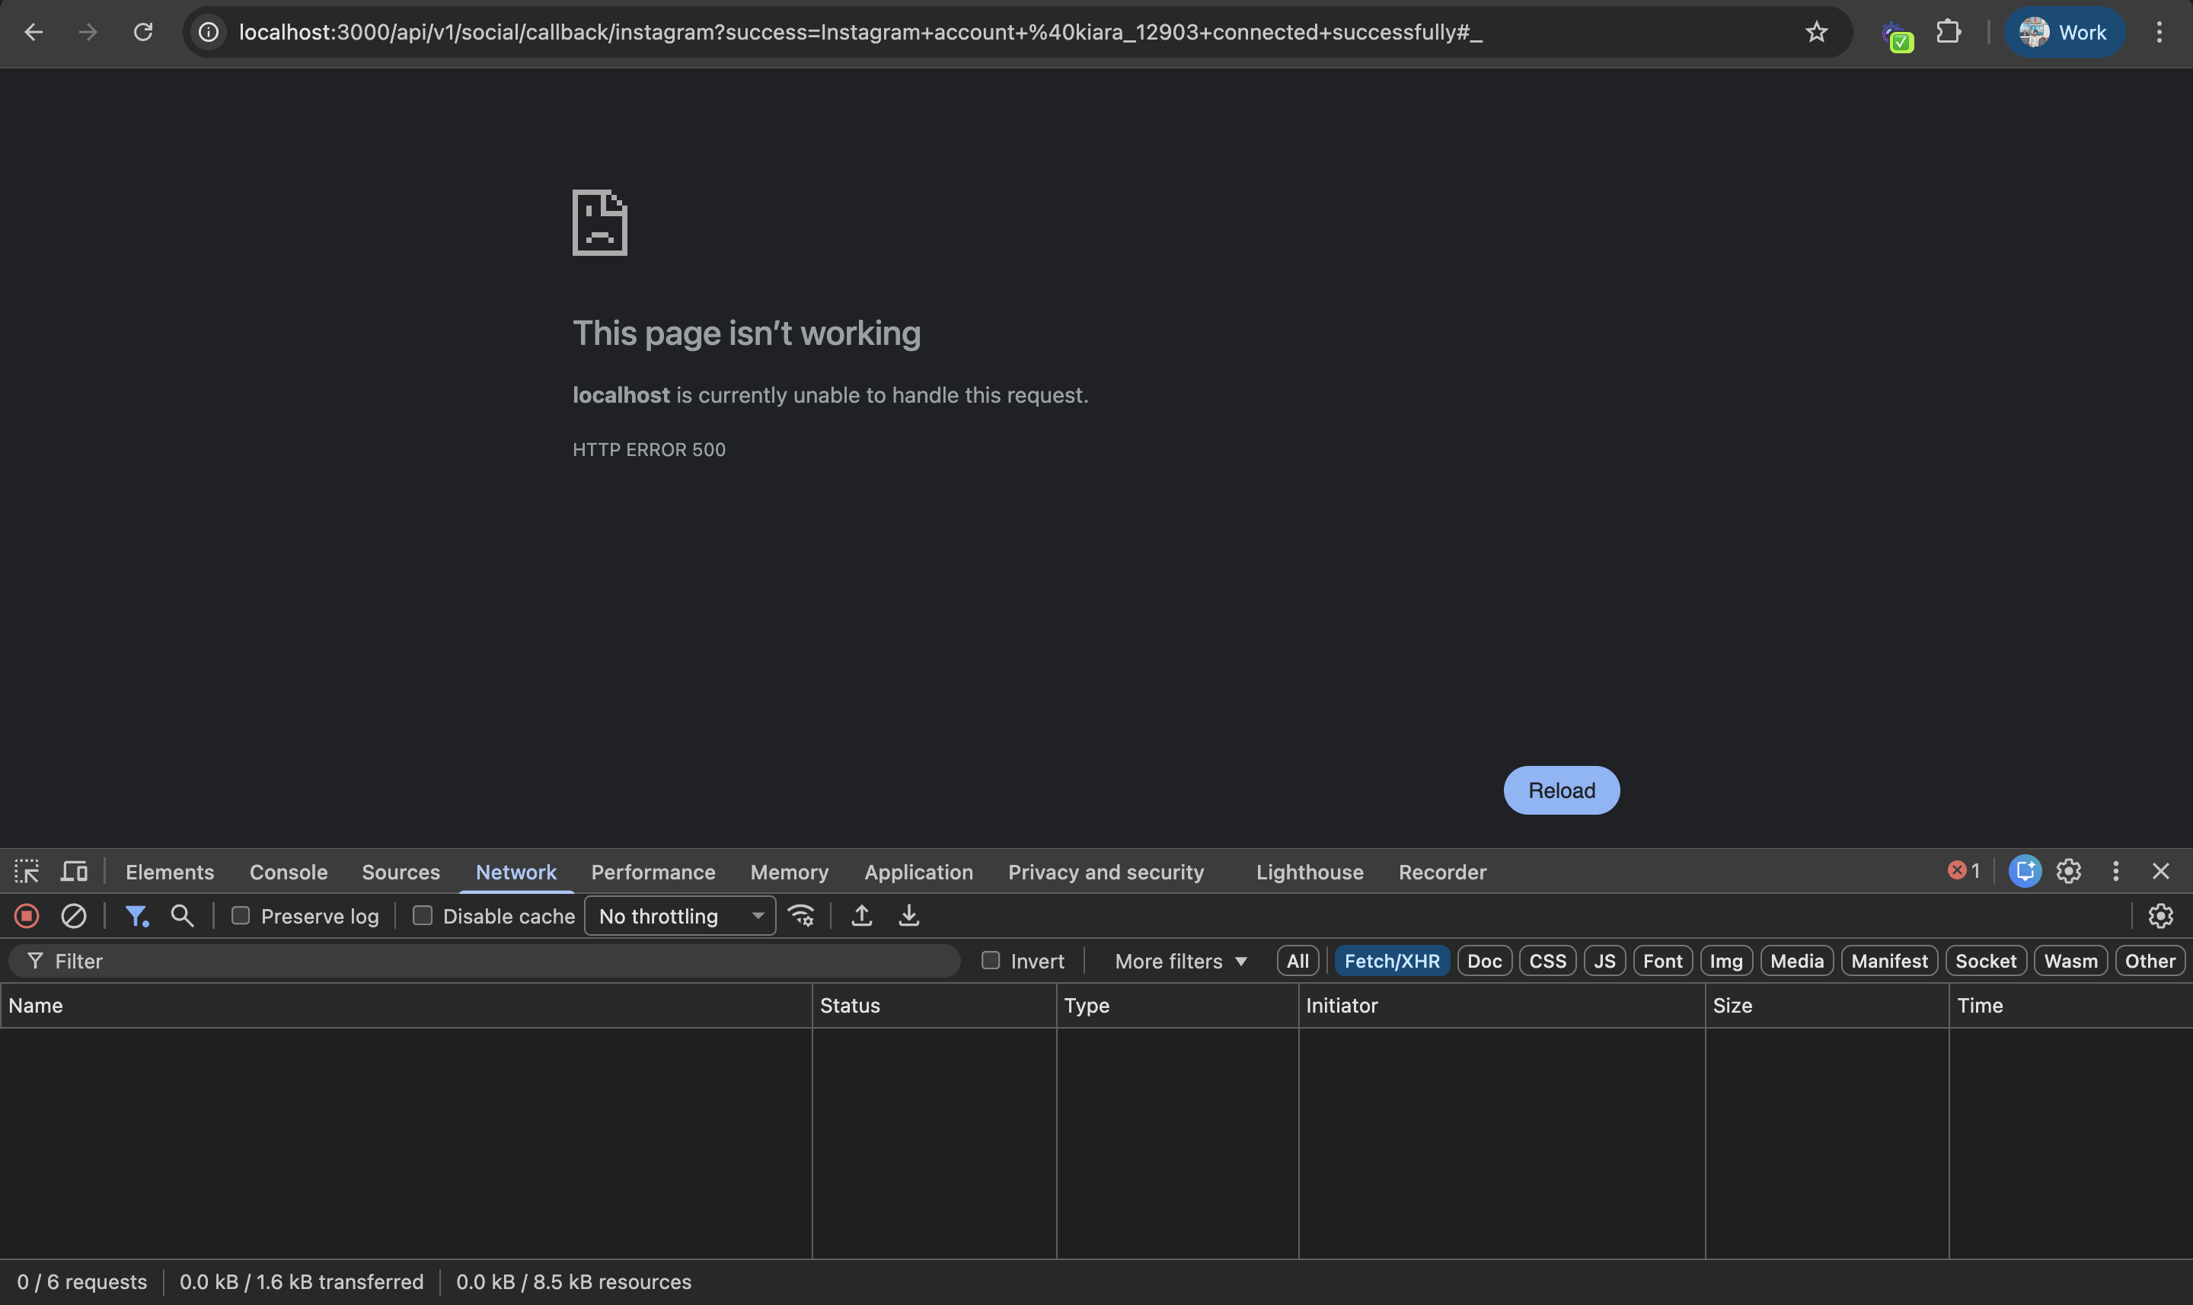Switch to the Console tab
Screen dimensions: 2193x1305
click(289, 872)
